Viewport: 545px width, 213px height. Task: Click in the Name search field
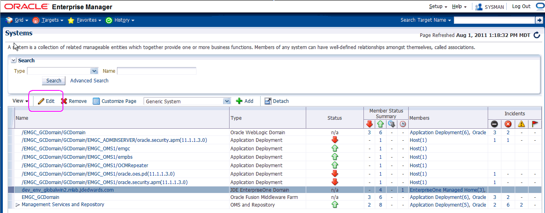(157, 71)
